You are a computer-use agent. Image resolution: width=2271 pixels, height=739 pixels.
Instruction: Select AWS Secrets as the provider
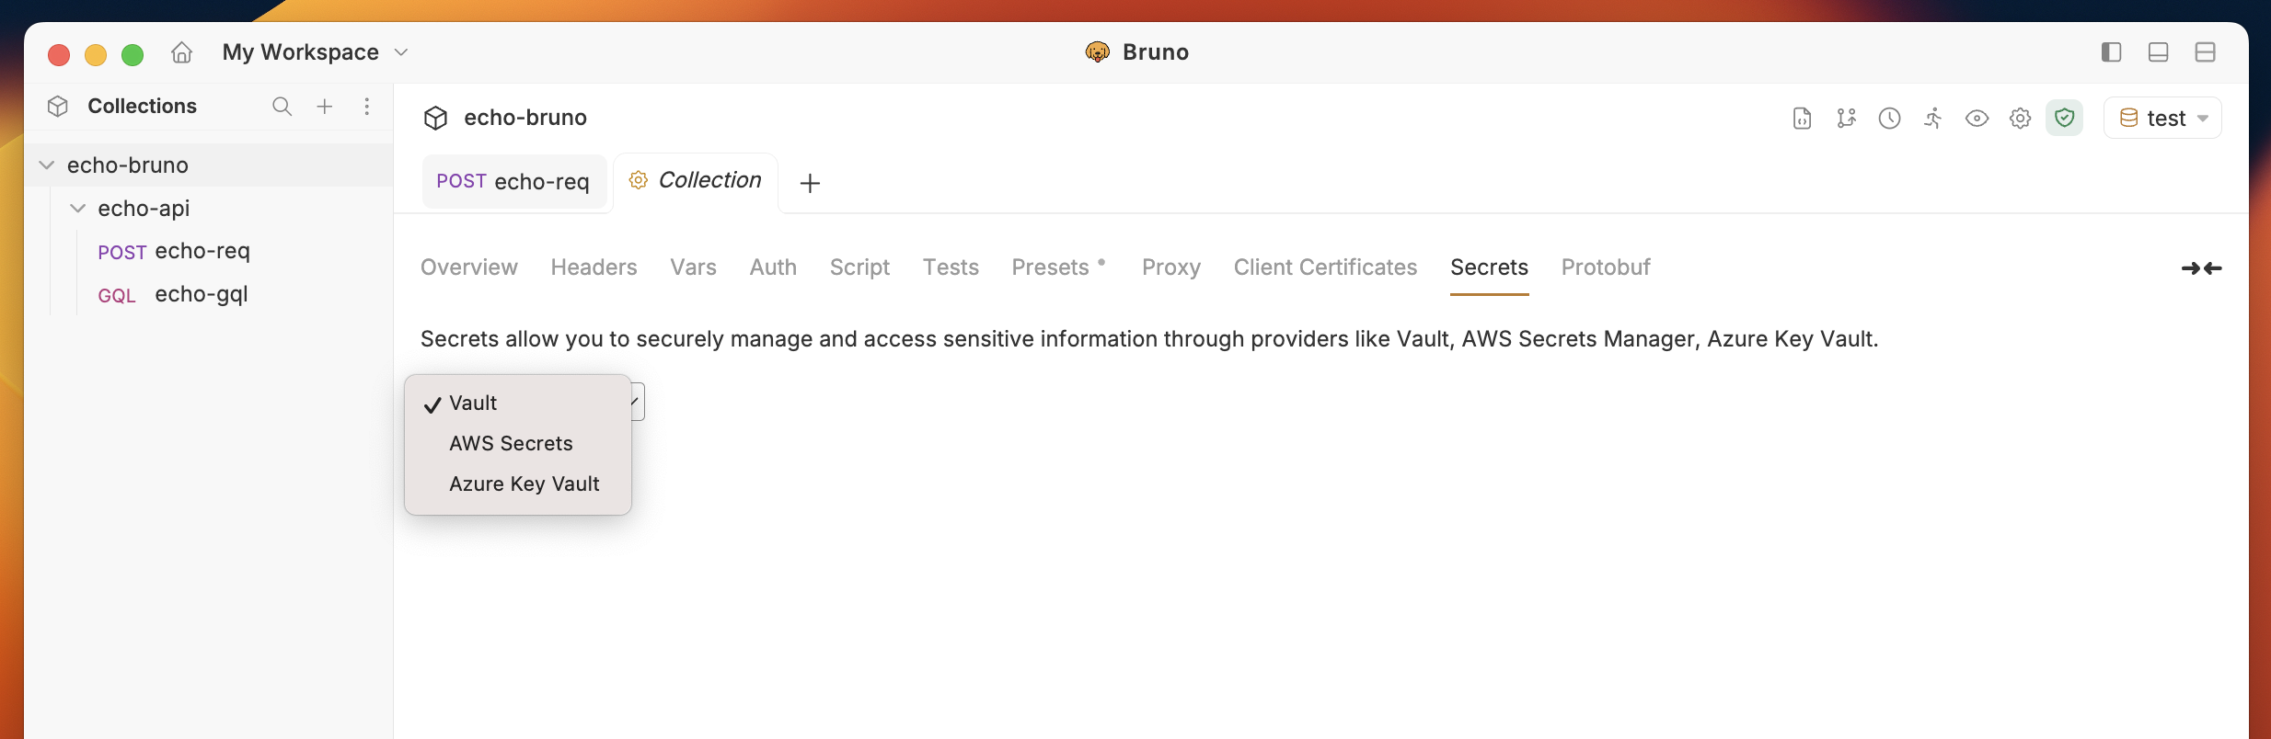(x=511, y=443)
